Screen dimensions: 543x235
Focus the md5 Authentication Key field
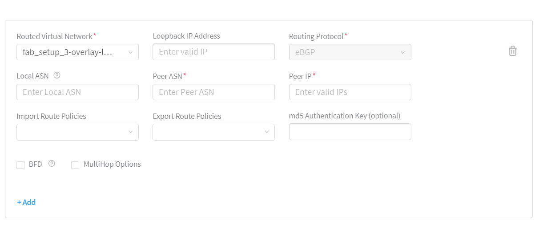click(x=350, y=132)
